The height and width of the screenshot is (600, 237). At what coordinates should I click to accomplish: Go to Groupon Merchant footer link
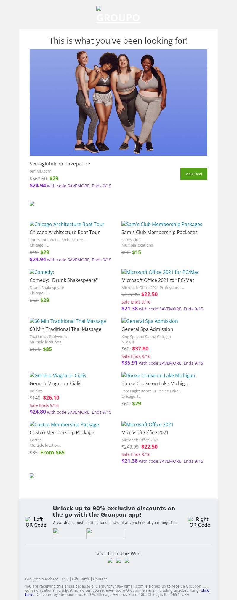point(41,579)
